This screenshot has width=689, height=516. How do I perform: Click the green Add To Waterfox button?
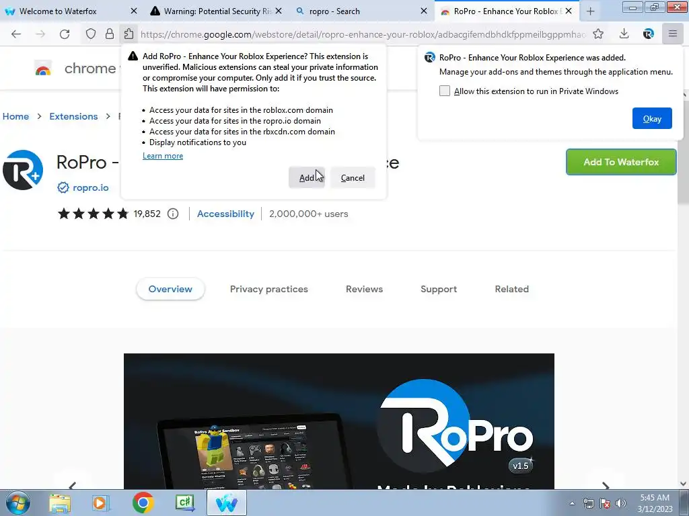click(621, 162)
